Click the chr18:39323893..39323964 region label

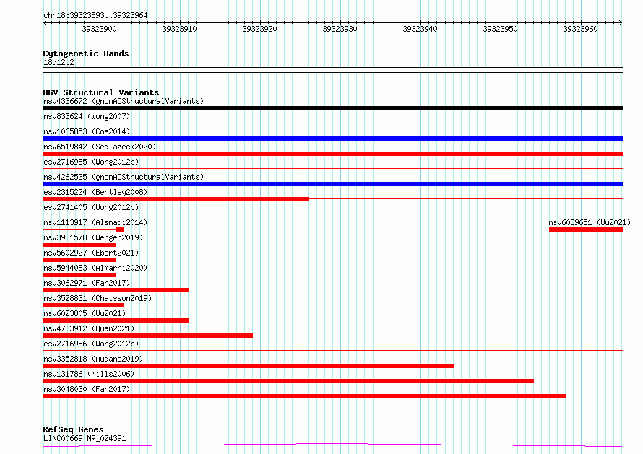coord(95,15)
